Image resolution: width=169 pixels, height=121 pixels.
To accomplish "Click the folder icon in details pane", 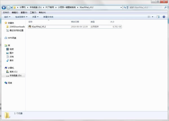I will point(7,115).
